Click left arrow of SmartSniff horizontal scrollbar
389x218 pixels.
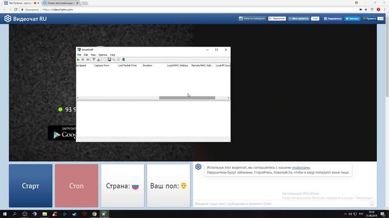point(78,98)
